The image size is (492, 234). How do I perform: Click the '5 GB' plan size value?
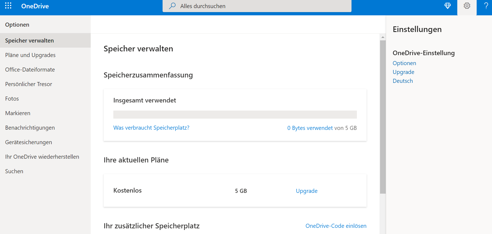[x=241, y=191]
